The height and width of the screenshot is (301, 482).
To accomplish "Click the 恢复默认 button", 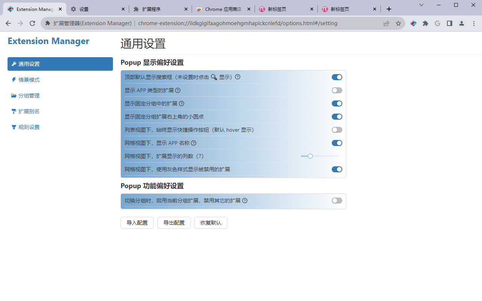I will [x=210, y=223].
